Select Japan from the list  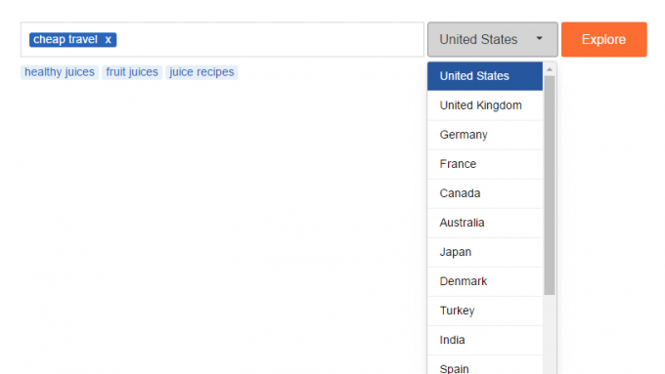tap(485, 252)
